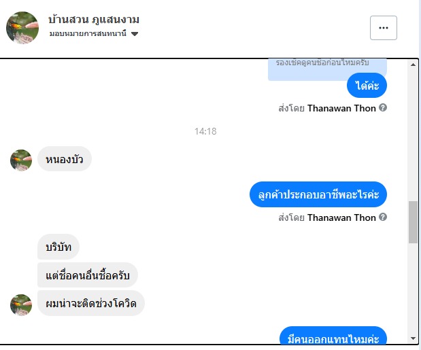Expand the มอบหมายการสนทนานี้ dropdown arrow
421x350 pixels.
(135, 34)
